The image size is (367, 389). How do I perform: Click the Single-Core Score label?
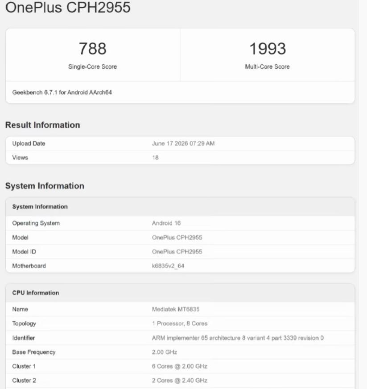[x=93, y=66]
